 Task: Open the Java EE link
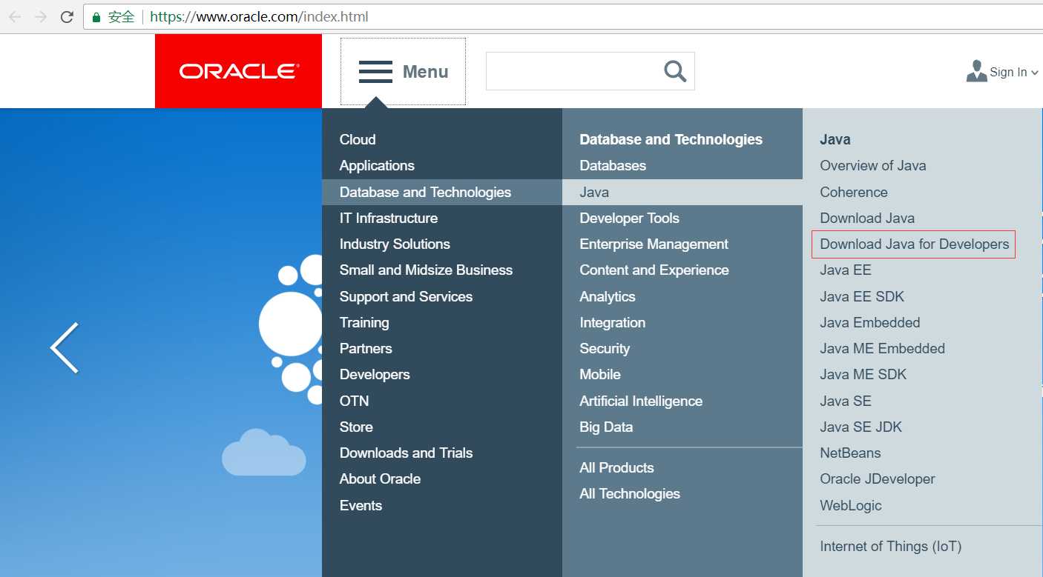[845, 270]
